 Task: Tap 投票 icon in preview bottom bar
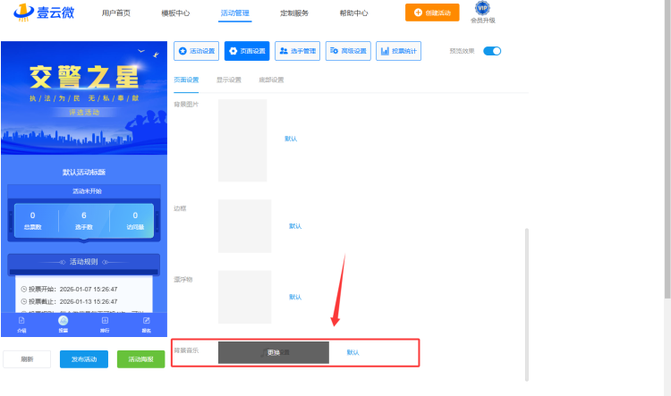point(63,323)
